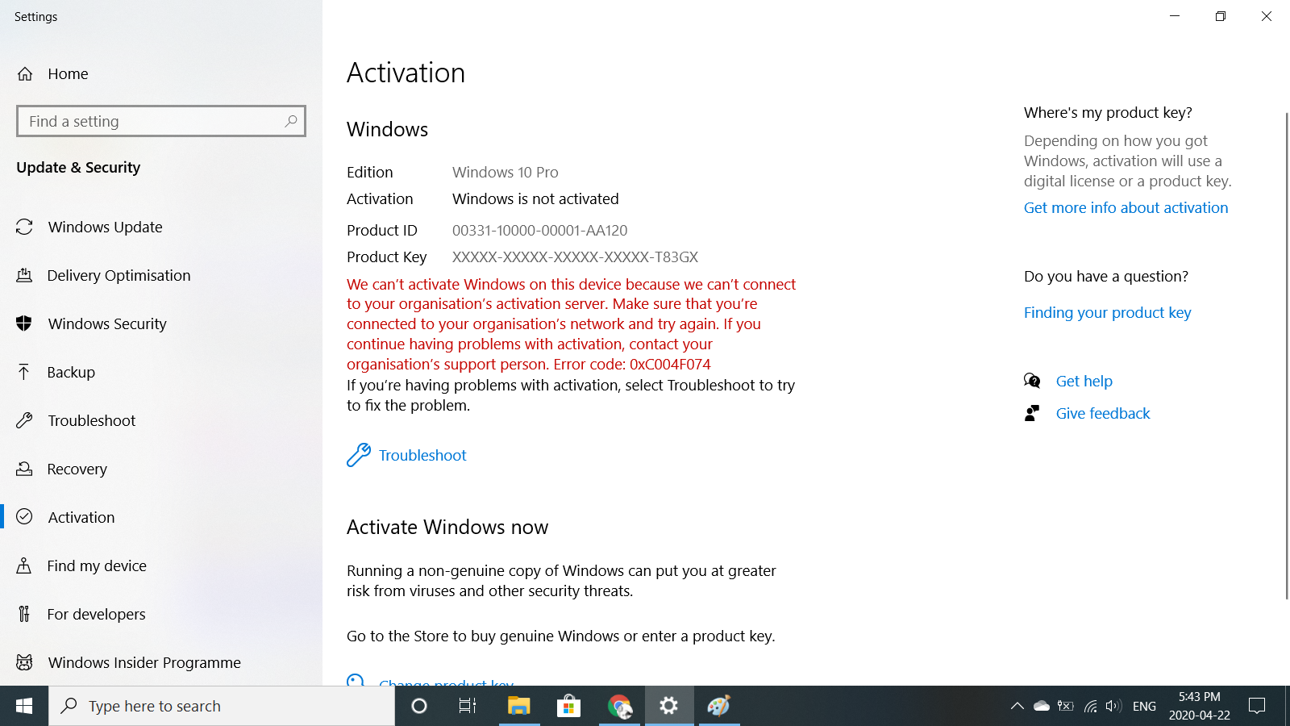Image resolution: width=1290 pixels, height=726 pixels.
Task: Open Finding your product key link
Action: click(1107, 313)
